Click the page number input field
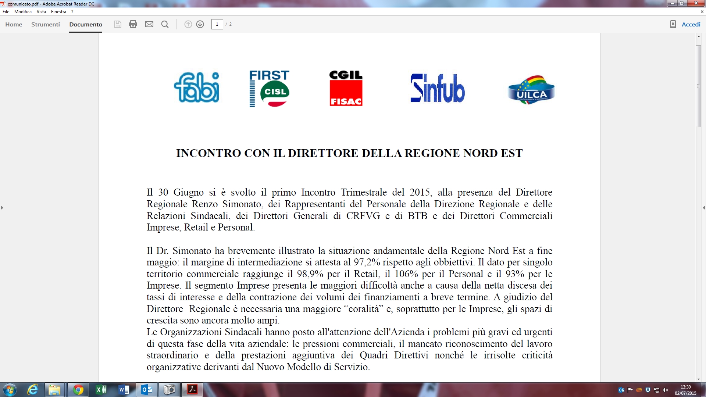The image size is (706, 397). point(217,24)
